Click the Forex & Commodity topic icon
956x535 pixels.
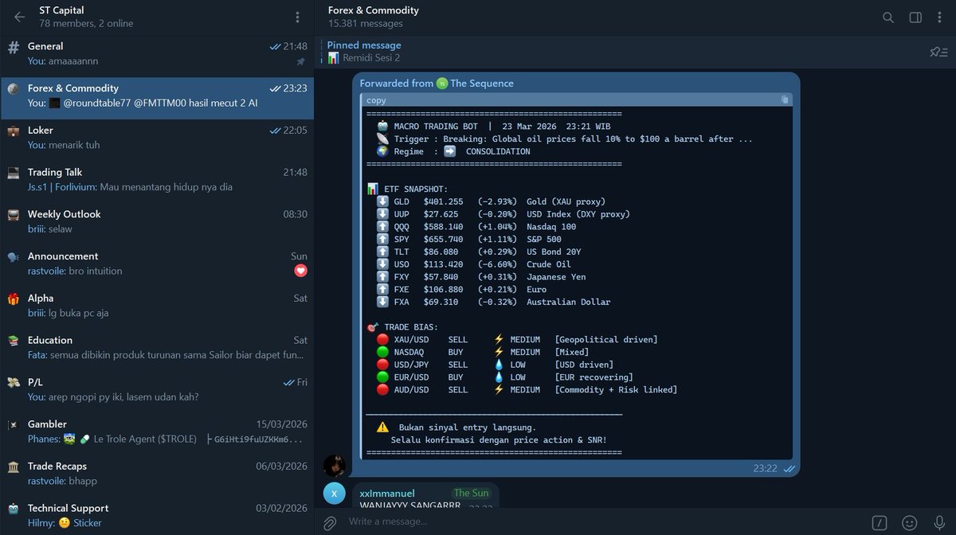(x=14, y=88)
